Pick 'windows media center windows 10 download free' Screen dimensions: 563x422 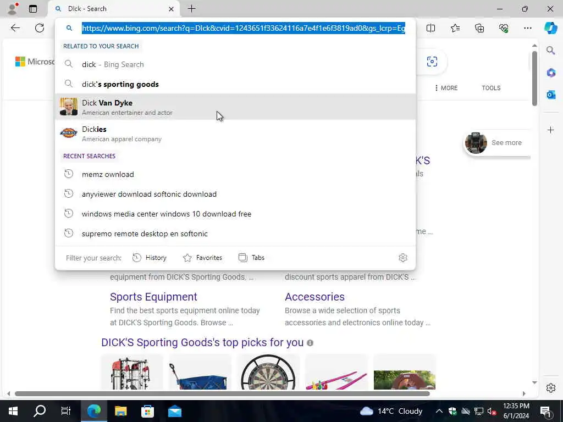pos(235,214)
